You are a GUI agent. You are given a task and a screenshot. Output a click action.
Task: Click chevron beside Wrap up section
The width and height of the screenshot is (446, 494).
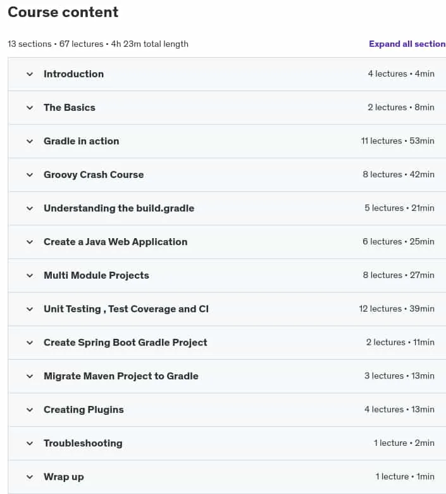tap(30, 477)
